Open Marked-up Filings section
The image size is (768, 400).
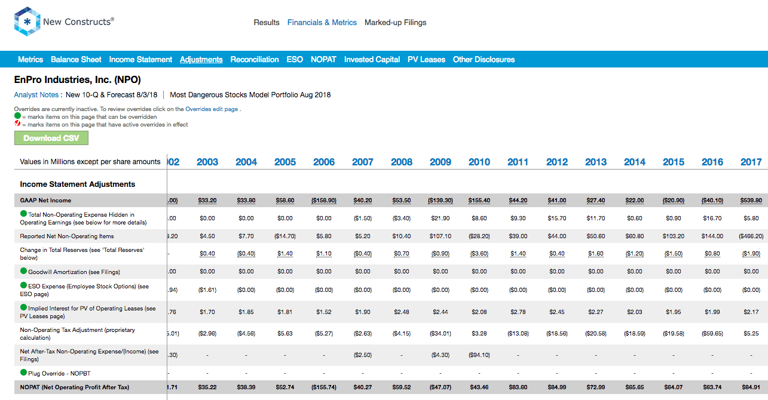396,23
